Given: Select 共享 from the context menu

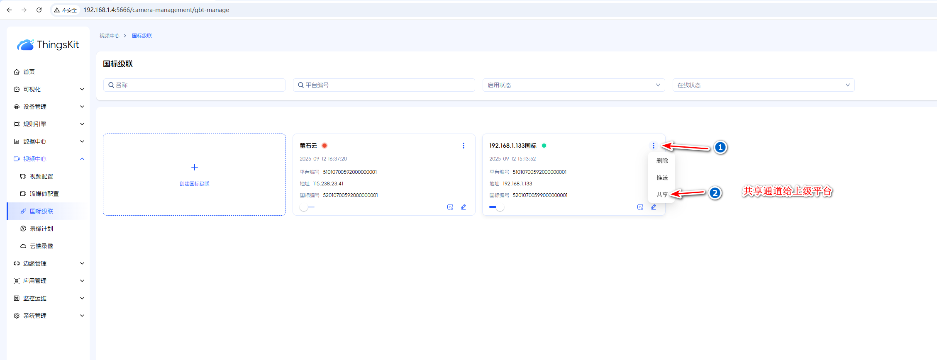Looking at the screenshot, I should click(x=662, y=195).
